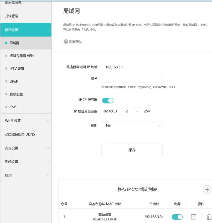This screenshot has width=212, height=223.
Task: Click the 192.168.3.34 IP address cell
Action: click(x=154, y=217)
